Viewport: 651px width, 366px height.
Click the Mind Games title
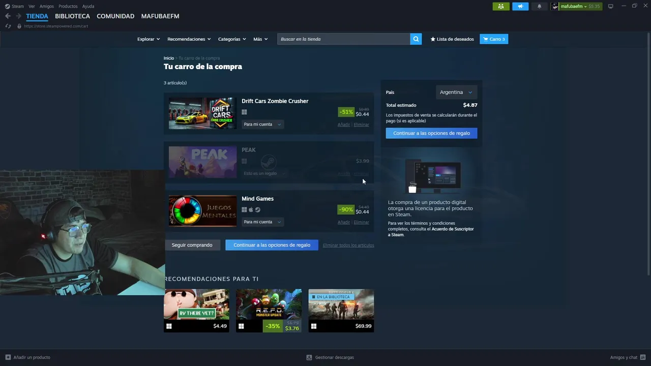(x=257, y=199)
